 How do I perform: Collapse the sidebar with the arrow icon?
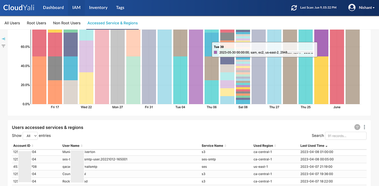pos(4,39)
